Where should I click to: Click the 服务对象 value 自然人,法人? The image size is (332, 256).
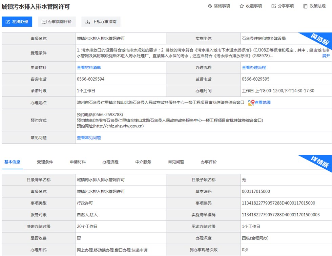pos(87,215)
